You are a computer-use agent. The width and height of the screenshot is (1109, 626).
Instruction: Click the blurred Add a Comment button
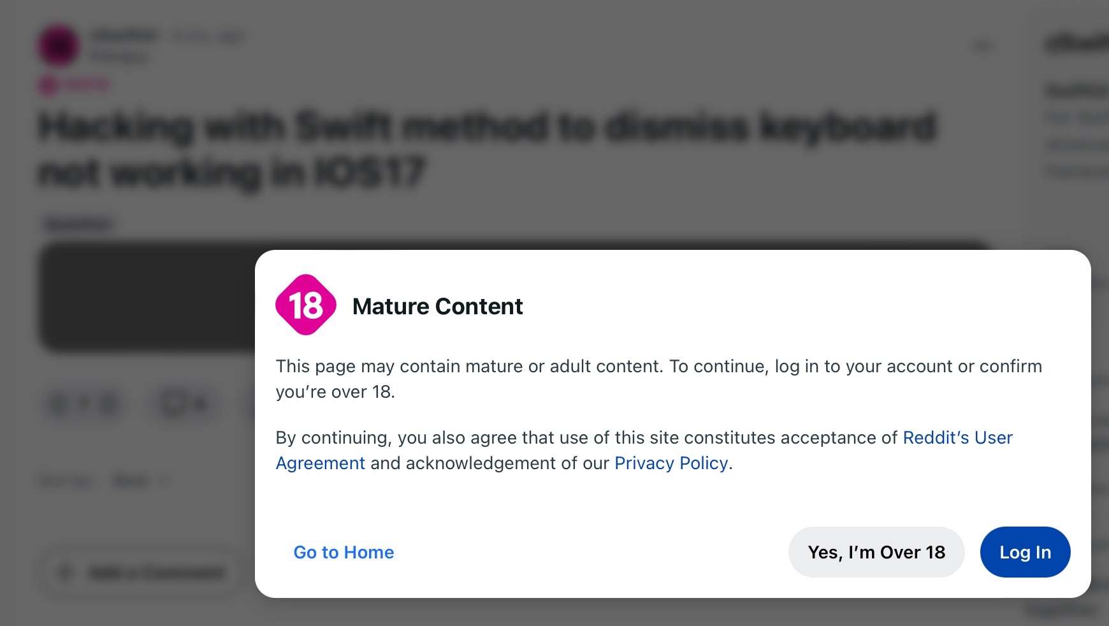(141, 572)
